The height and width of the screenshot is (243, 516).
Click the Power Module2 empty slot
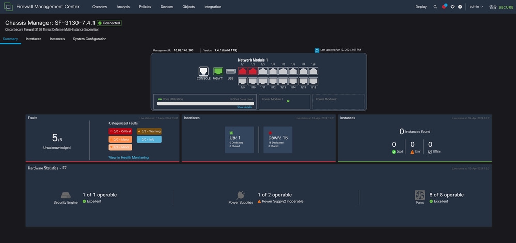point(338,101)
